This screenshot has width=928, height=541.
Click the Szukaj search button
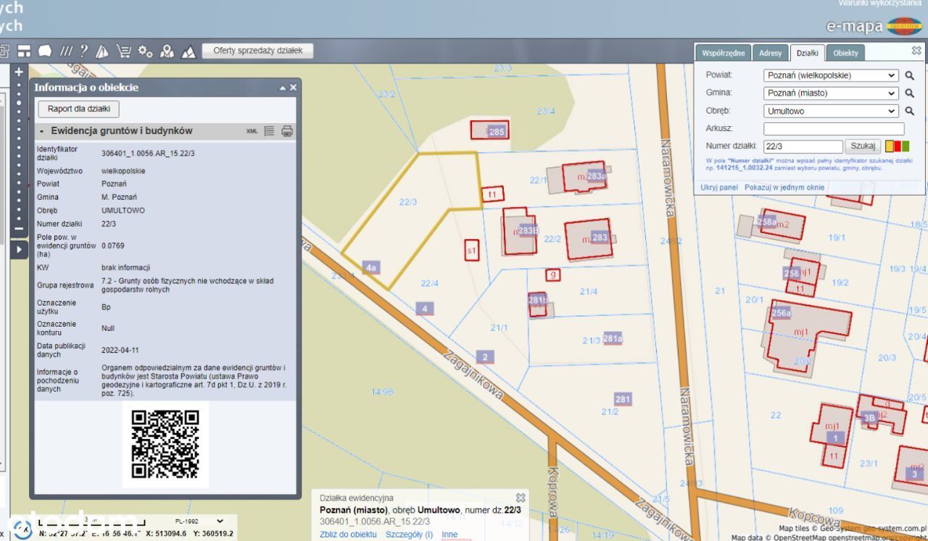(x=863, y=146)
